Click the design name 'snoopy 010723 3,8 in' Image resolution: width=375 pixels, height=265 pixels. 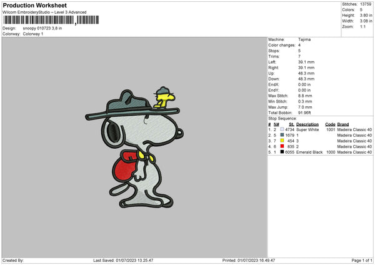(42, 28)
